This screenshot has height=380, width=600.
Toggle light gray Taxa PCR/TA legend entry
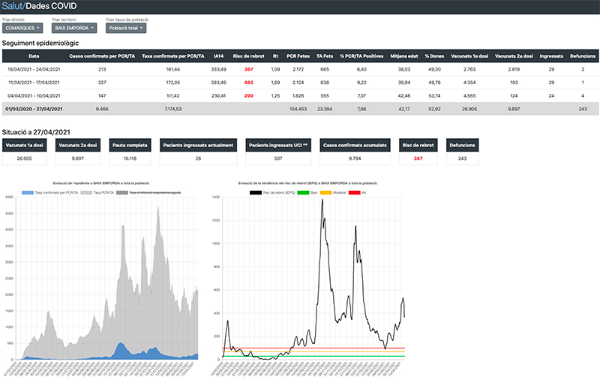pyautogui.click(x=97, y=193)
